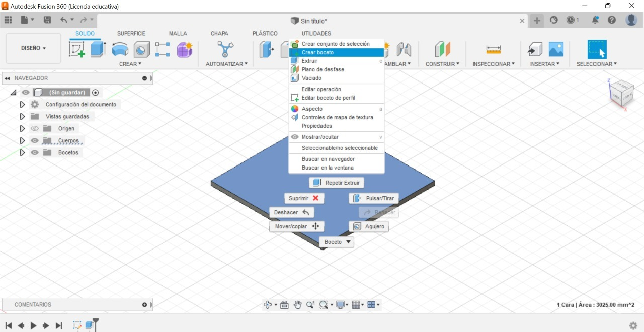The width and height of the screenshot is (644, 332).
Task: Click the Save disk icon
Action: 47,20
